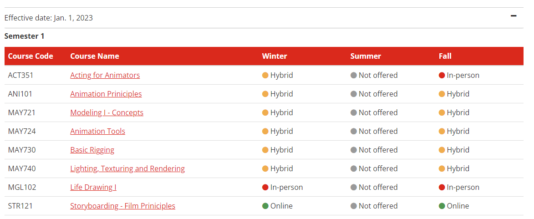Open Modeling I - Concepts course page
The width and height of the screenshot is (534, 219).
point(107,112)
